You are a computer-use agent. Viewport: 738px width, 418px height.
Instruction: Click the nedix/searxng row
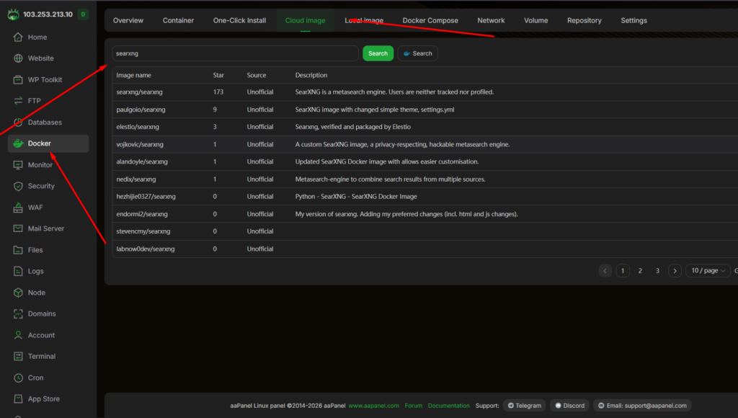pos(425,179)
